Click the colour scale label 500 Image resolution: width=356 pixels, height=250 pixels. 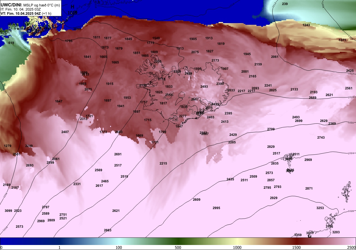(178, 247)
